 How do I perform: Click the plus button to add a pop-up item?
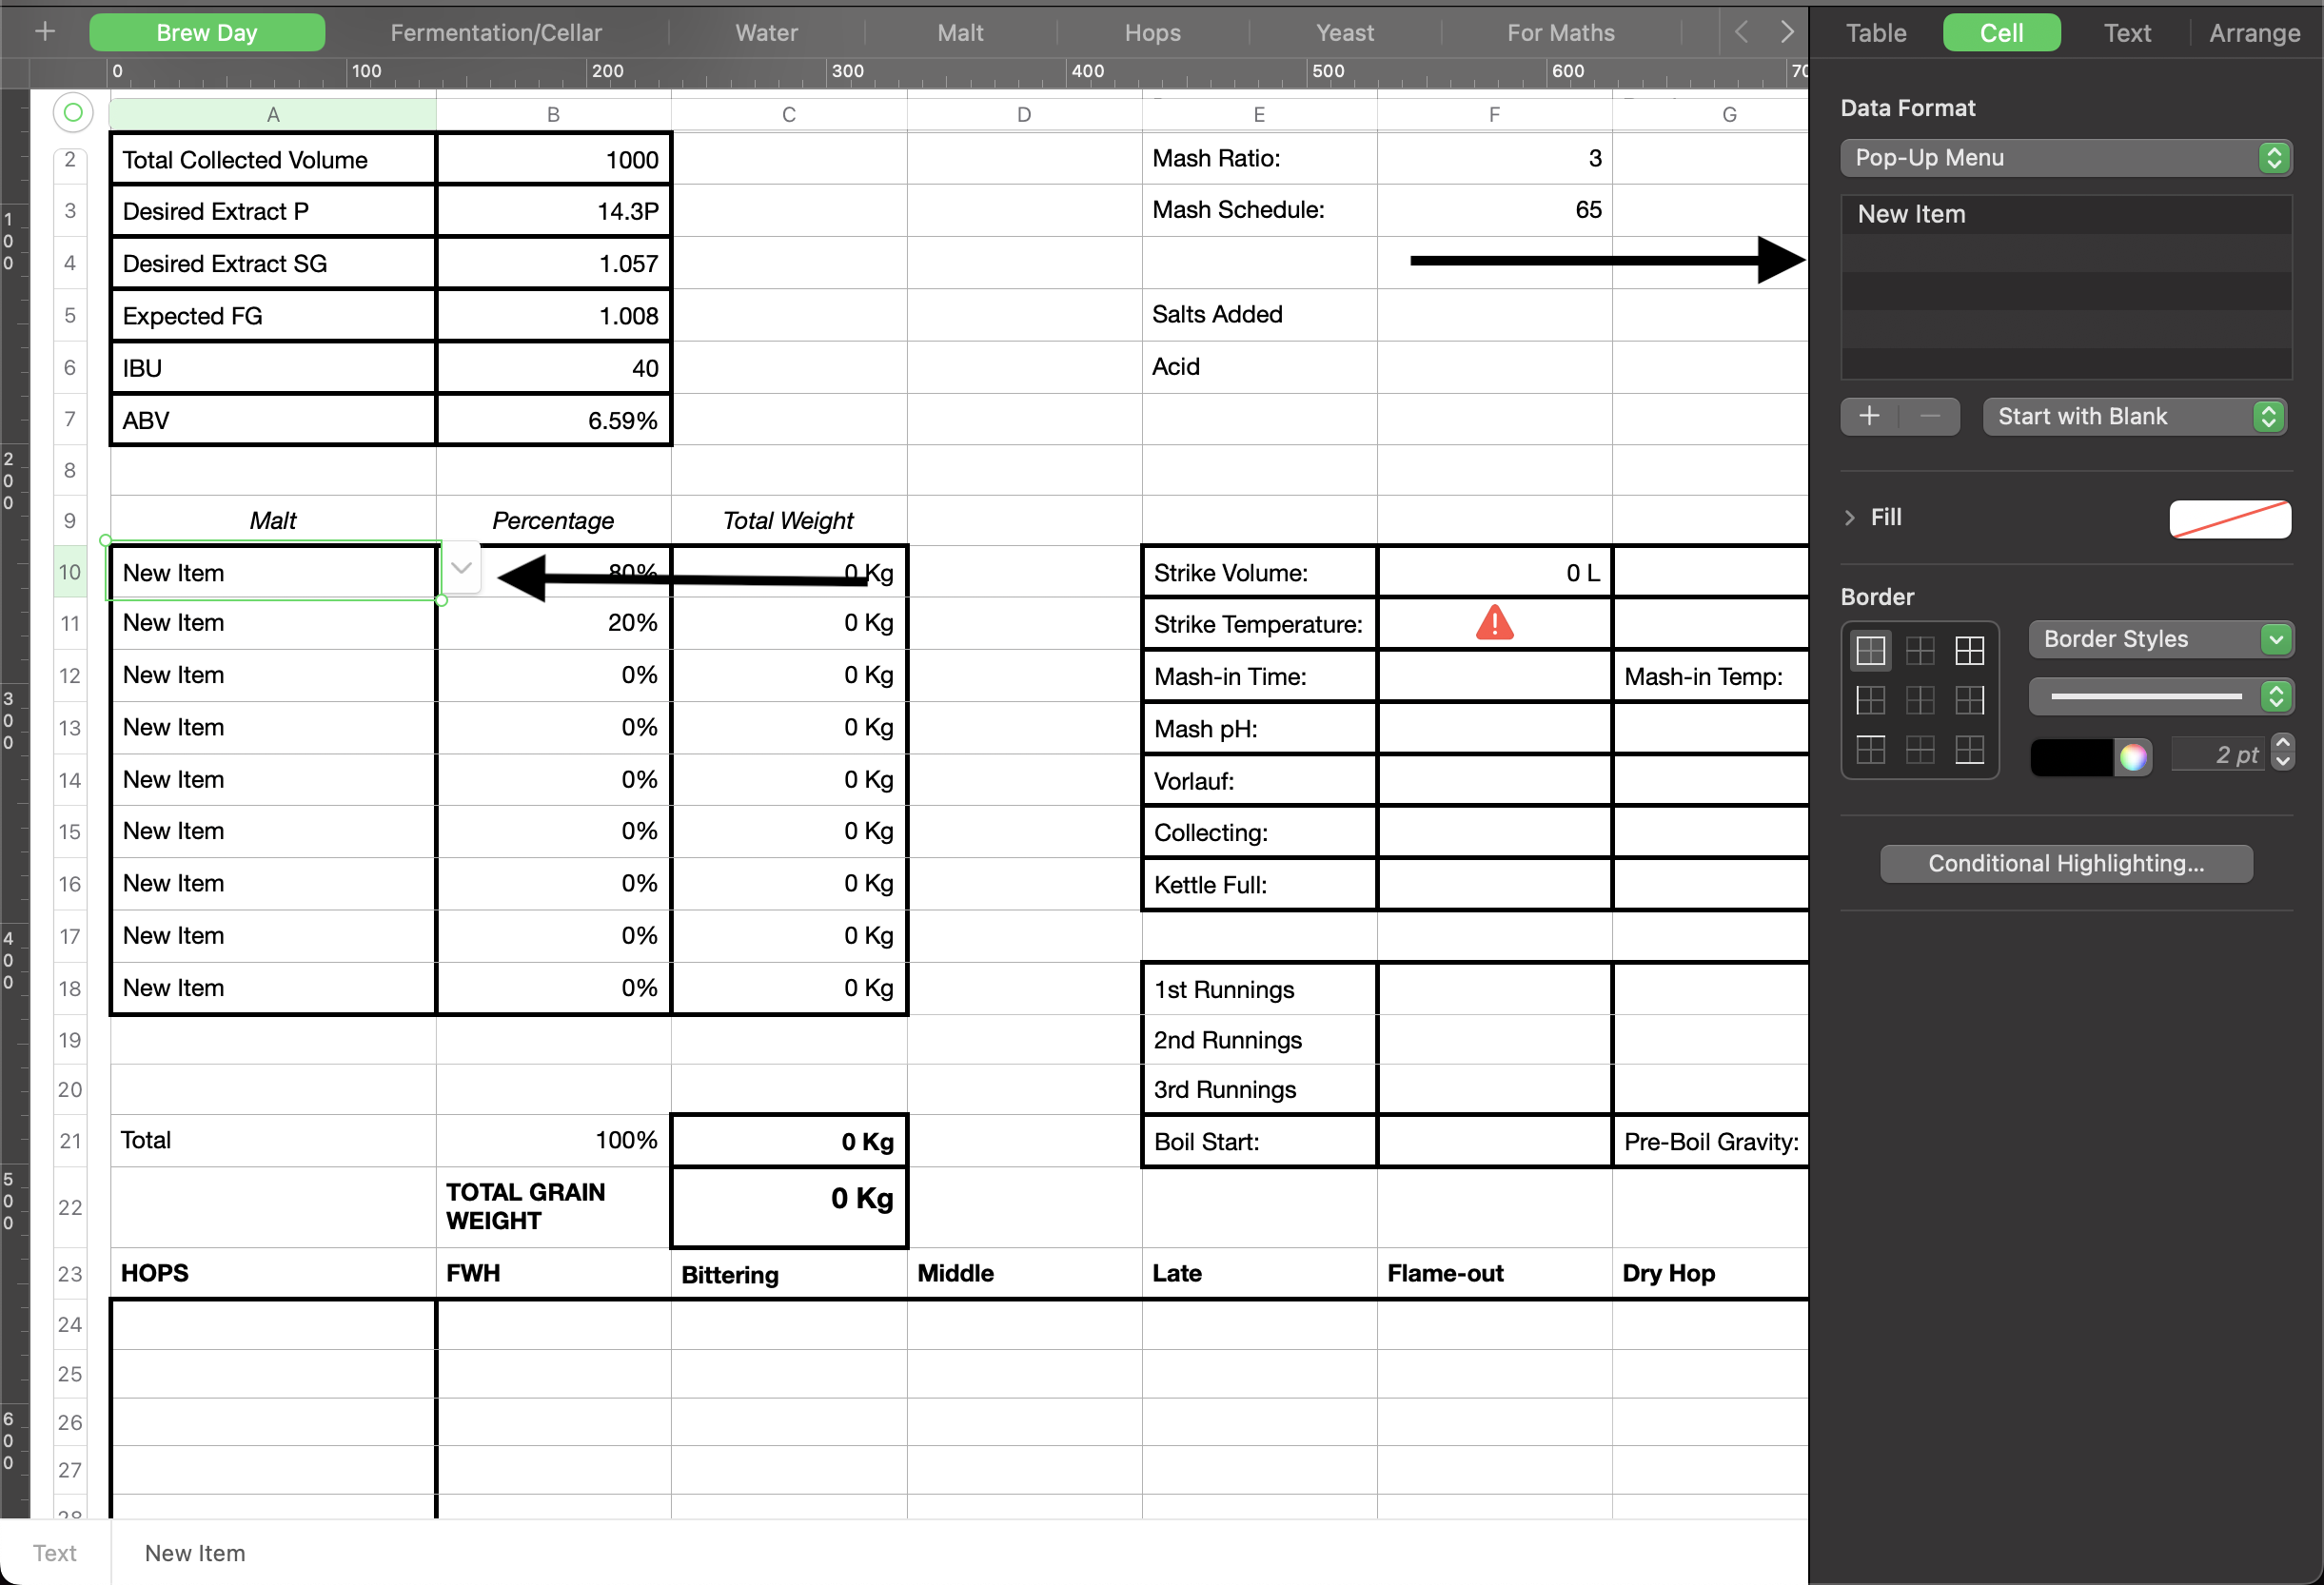1869,416
